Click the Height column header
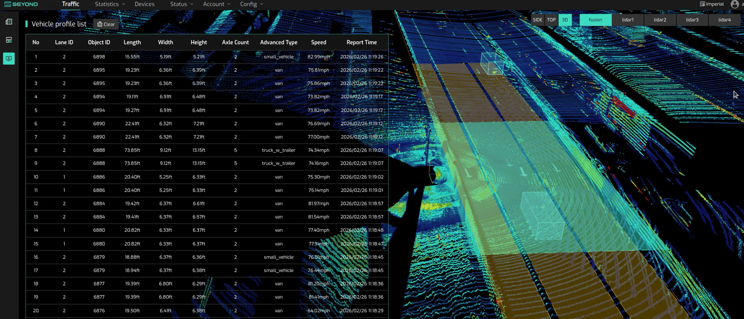Image resolution: width=744 pixels, height=319 pixels. click(x=199, y=42)
